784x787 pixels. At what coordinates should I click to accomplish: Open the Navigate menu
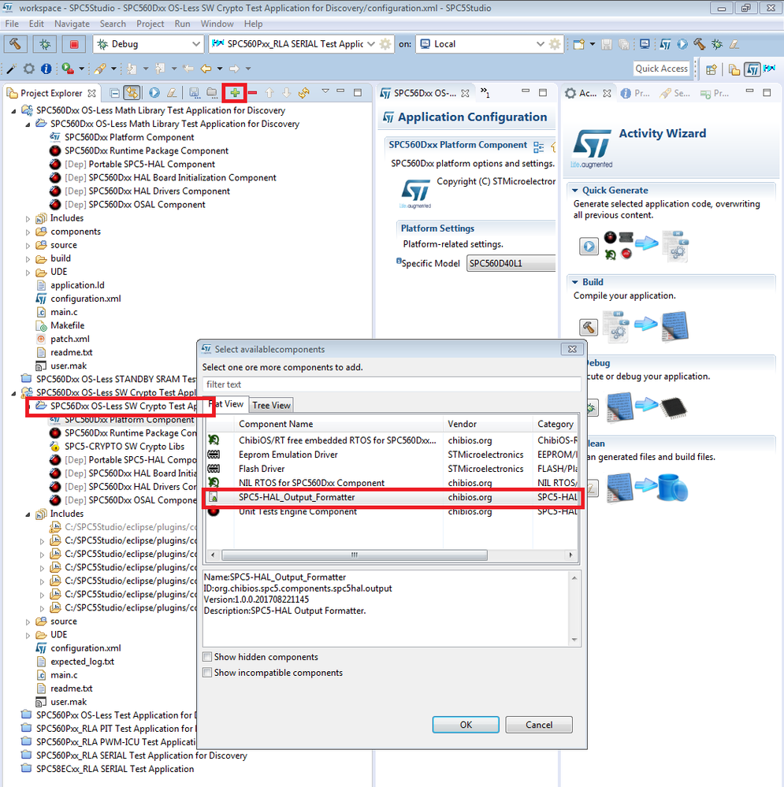click(x=72, y=24)
